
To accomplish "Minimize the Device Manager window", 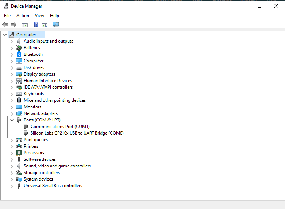I will (x=243, y=6).
